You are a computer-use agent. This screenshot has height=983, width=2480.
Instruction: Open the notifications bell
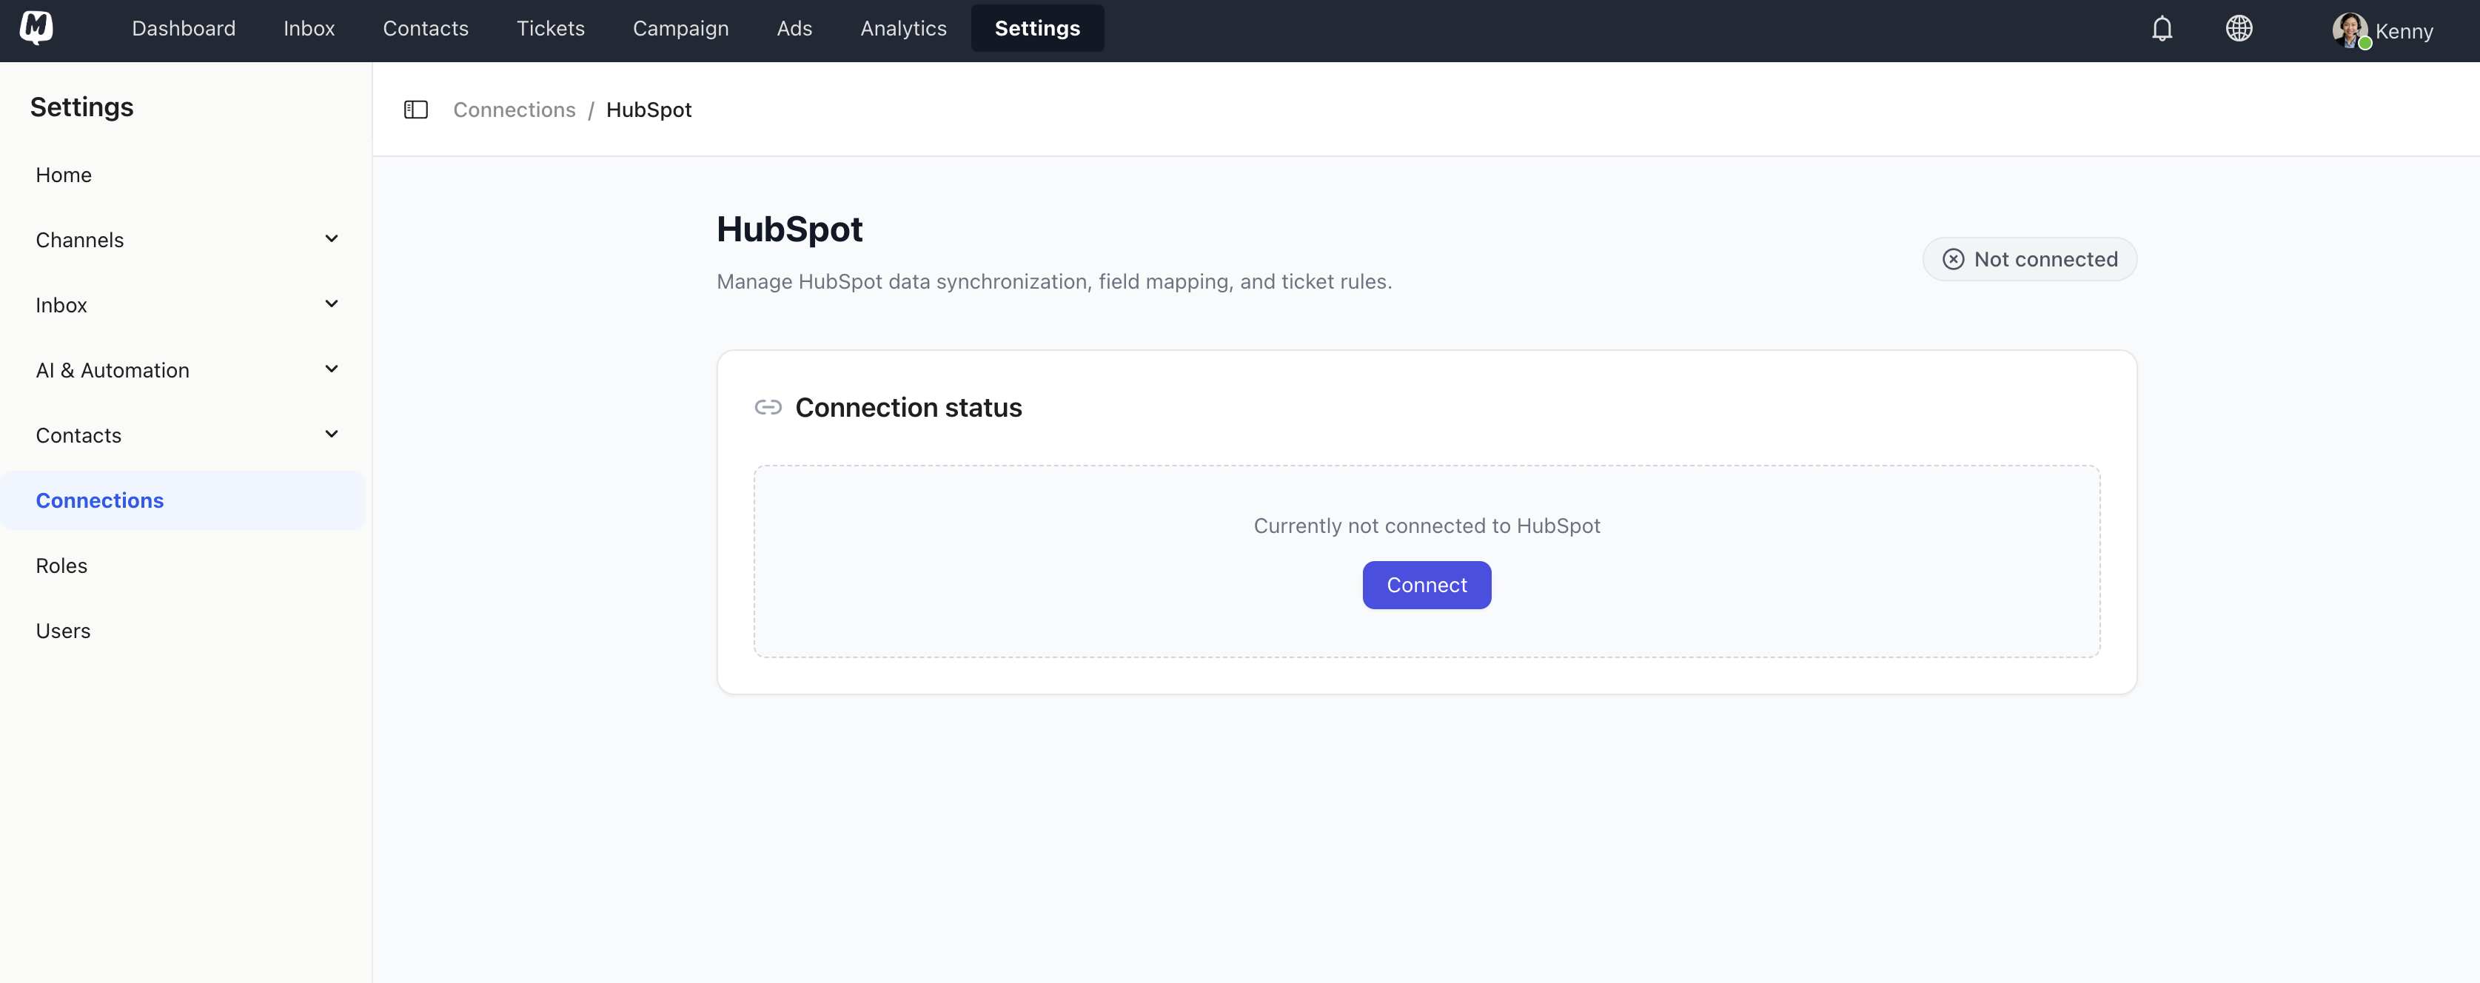(x=2162, y=28)
